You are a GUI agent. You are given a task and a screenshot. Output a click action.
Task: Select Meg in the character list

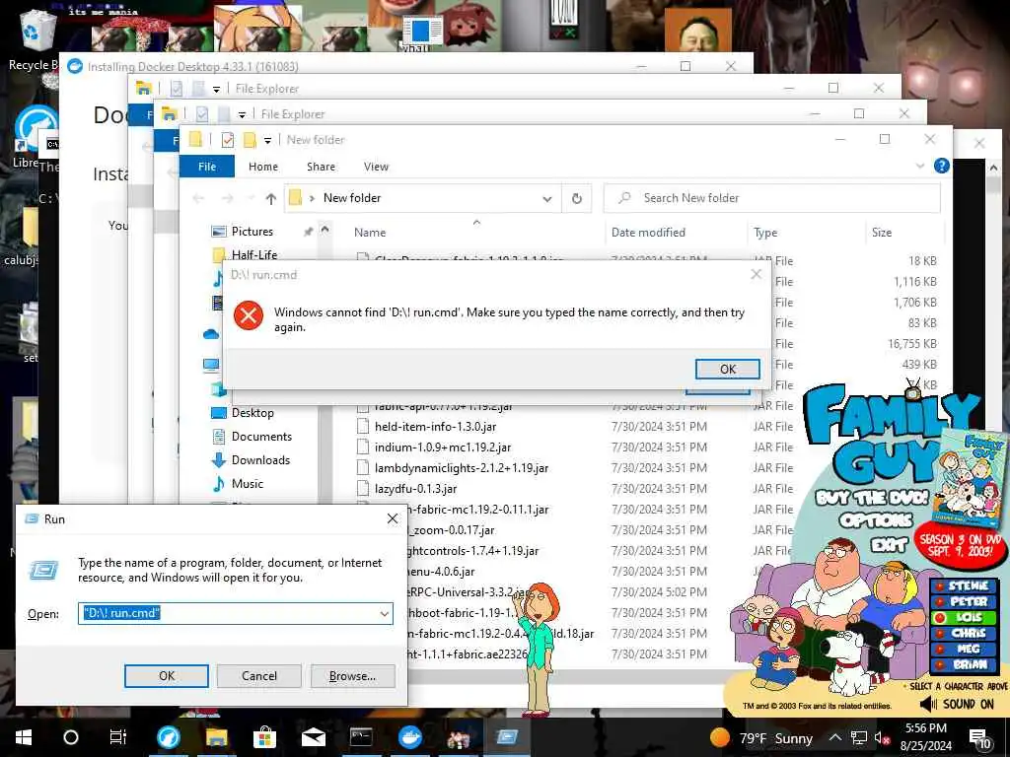coord(964,649)
